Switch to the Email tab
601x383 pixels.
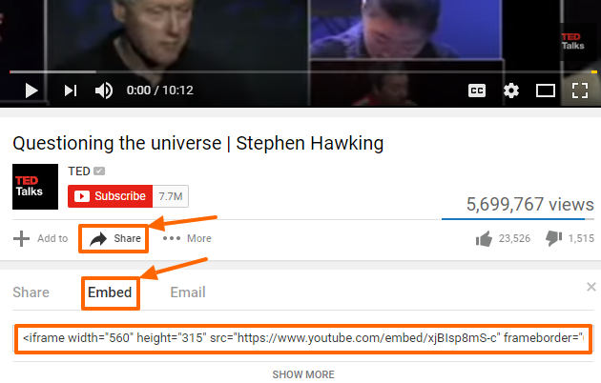pyautogui.click(x=188, y=292)
